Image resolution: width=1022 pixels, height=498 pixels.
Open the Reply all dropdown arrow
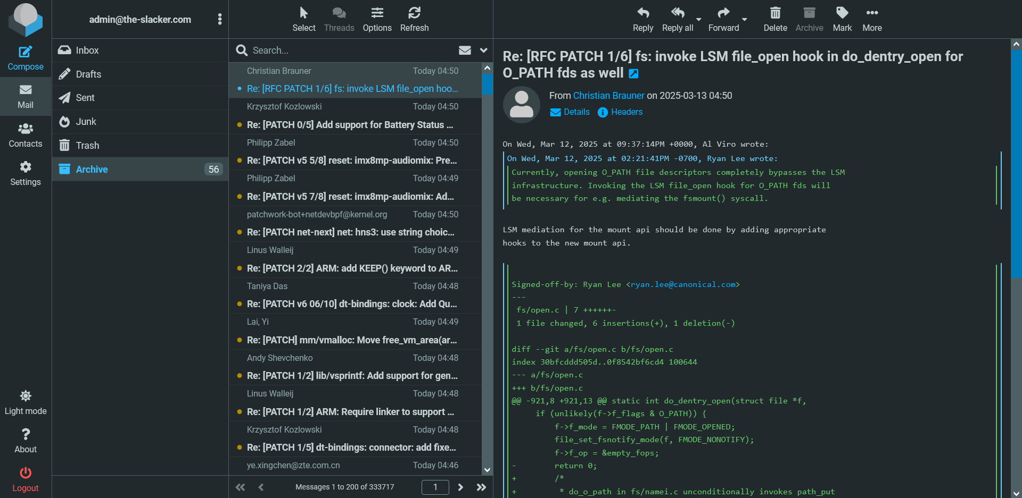click(699, 19)
